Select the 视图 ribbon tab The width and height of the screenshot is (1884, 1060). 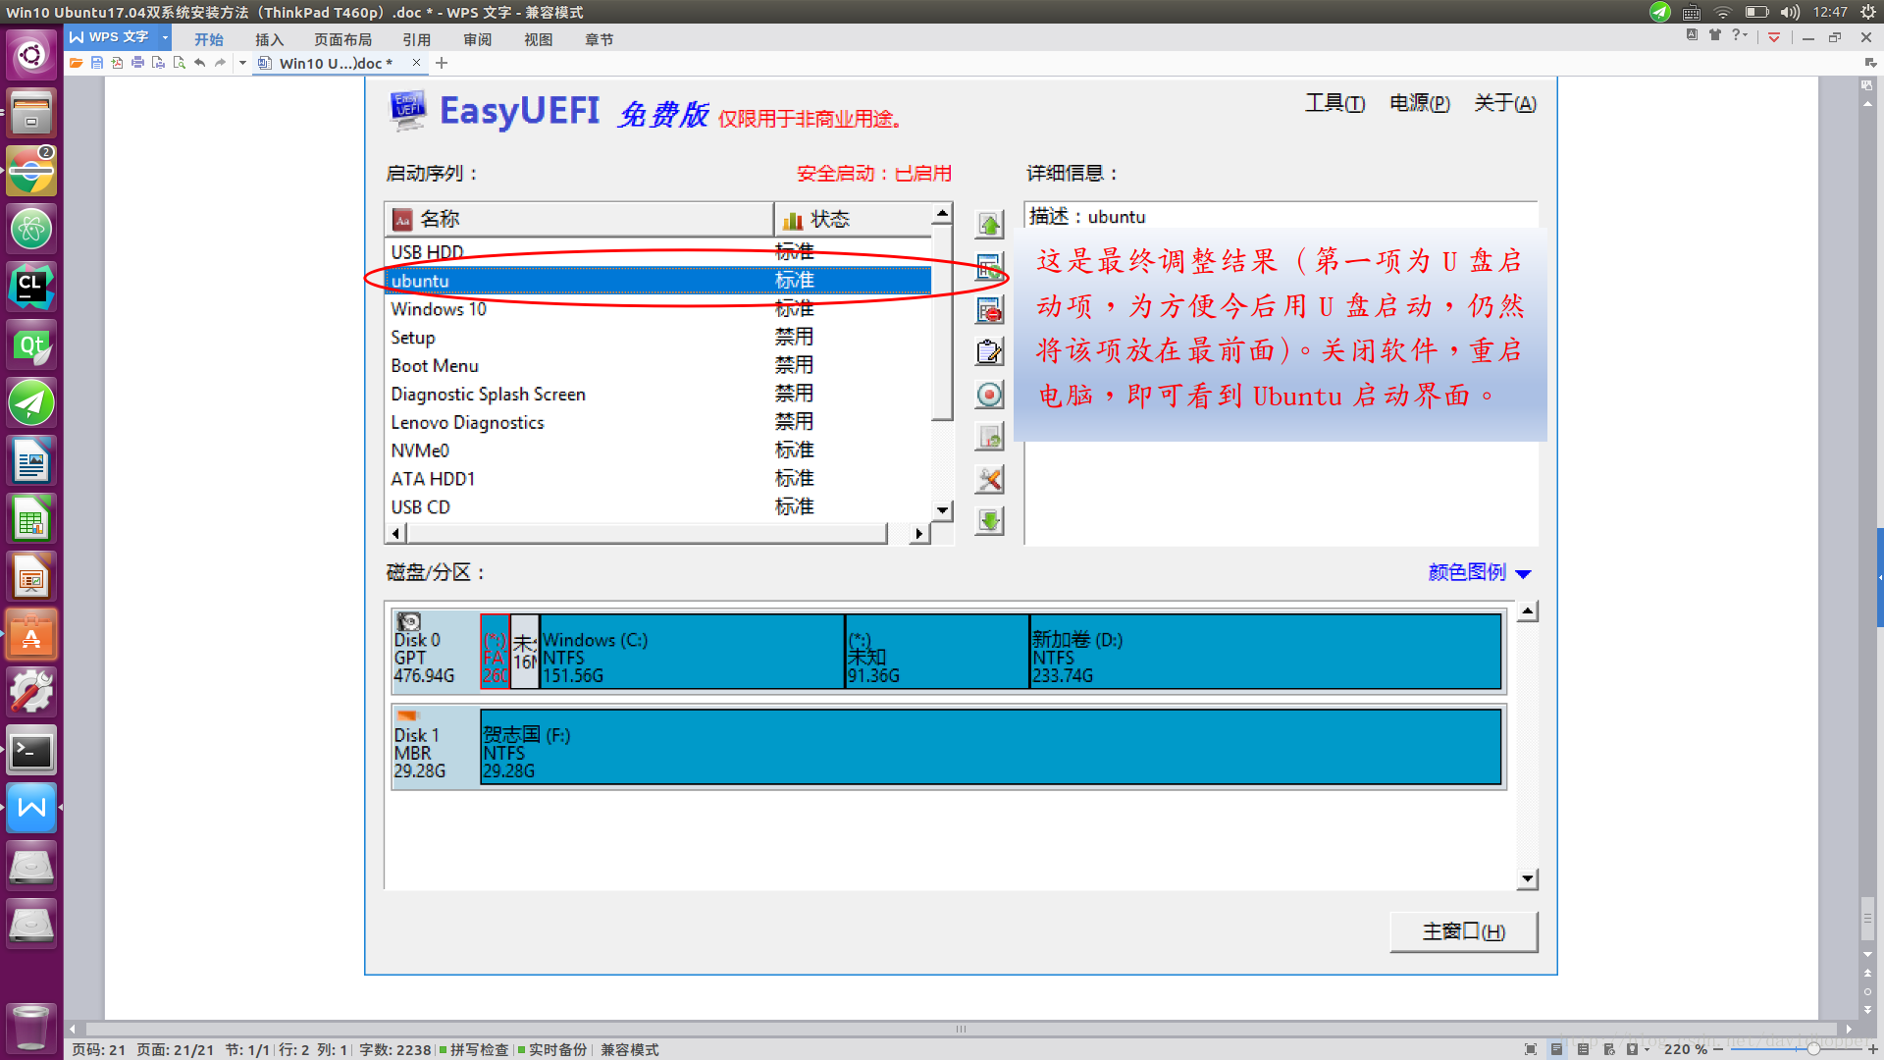click(x=538, y=39)
